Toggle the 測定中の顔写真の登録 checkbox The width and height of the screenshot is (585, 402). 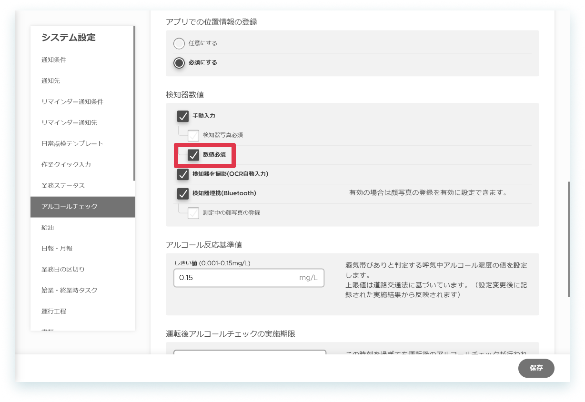(193, 213)
